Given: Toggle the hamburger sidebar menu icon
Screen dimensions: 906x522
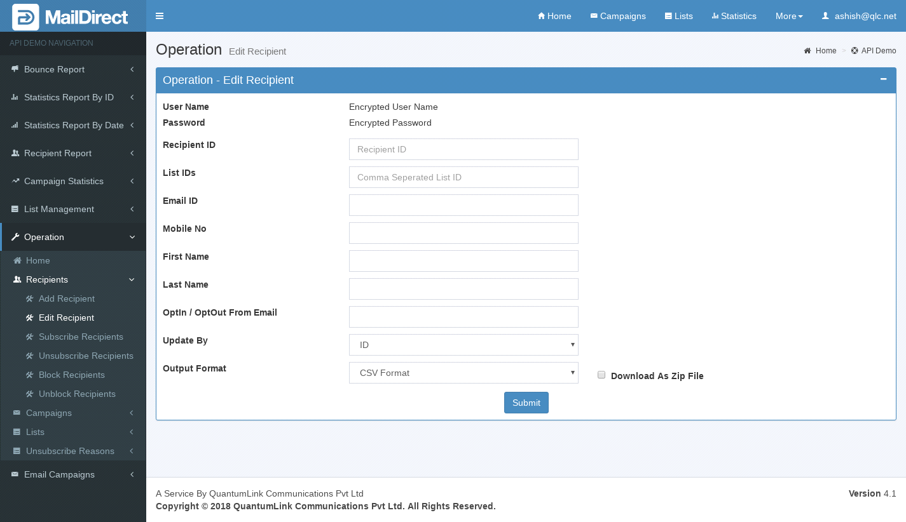Looking at the screenshot, I should [160, 16].
